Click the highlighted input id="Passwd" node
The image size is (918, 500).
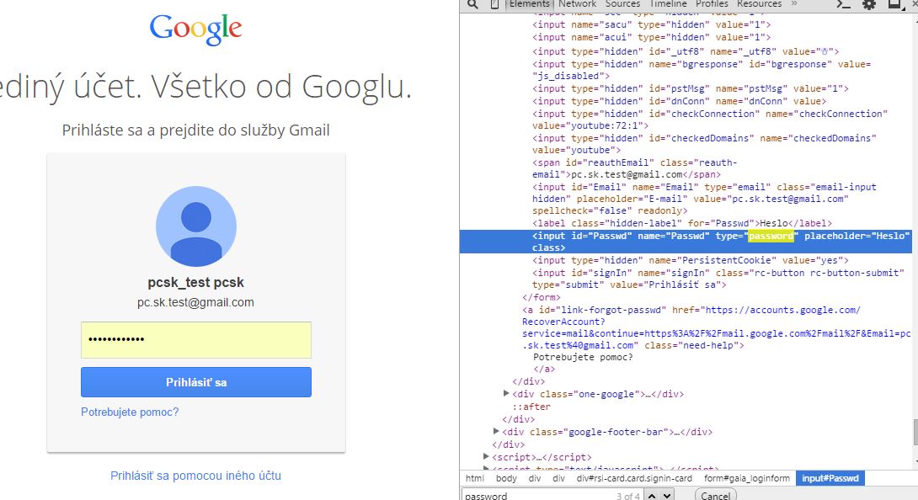click(686, 242)
